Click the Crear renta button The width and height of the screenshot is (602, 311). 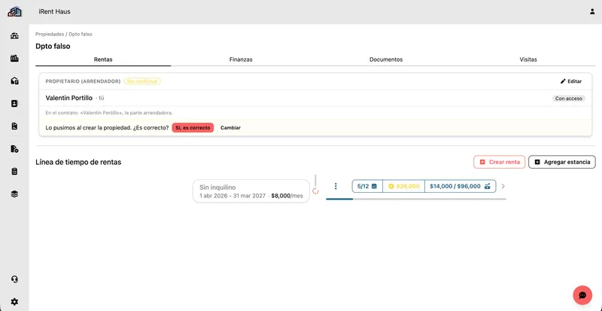[x=500, y=162]
